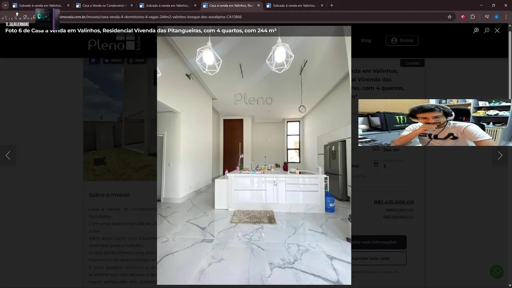This screenshot has width=512, height=288.
Task: Select the active Casa à venda em Valinhos tab
Action: (x=231, y=6)
